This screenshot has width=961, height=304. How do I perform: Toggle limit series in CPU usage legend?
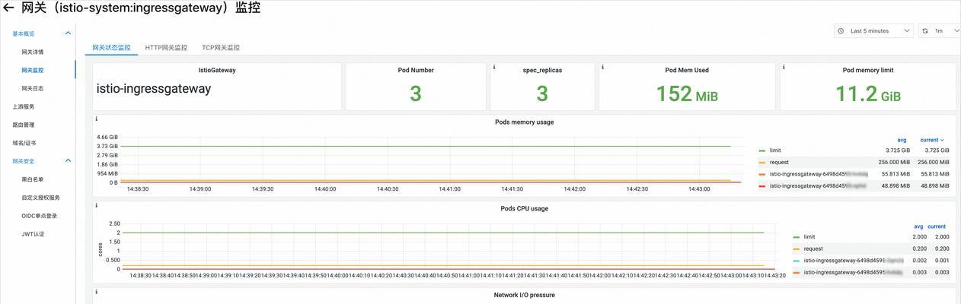pyautogui.click(x=809, y=237)
